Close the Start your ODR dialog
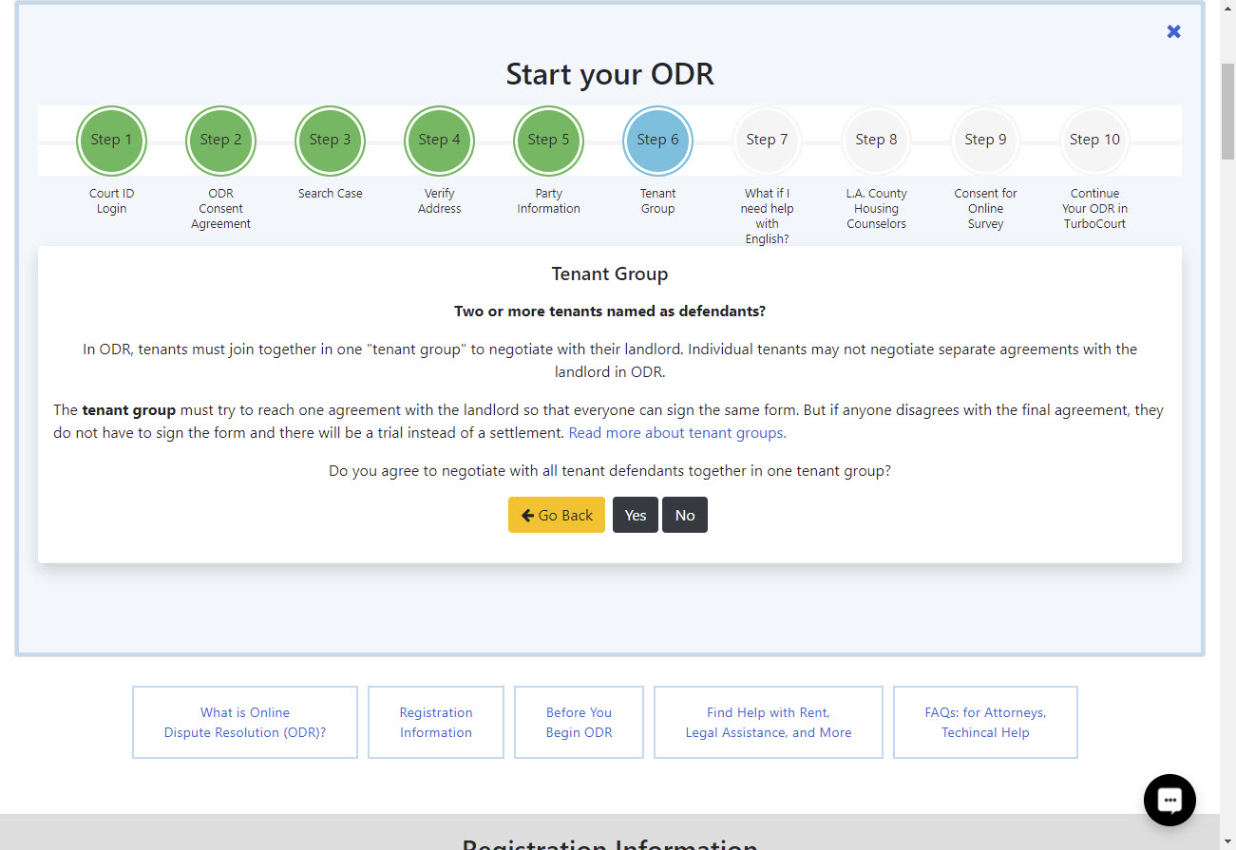1236x850 pixels. click(1173, 31)
